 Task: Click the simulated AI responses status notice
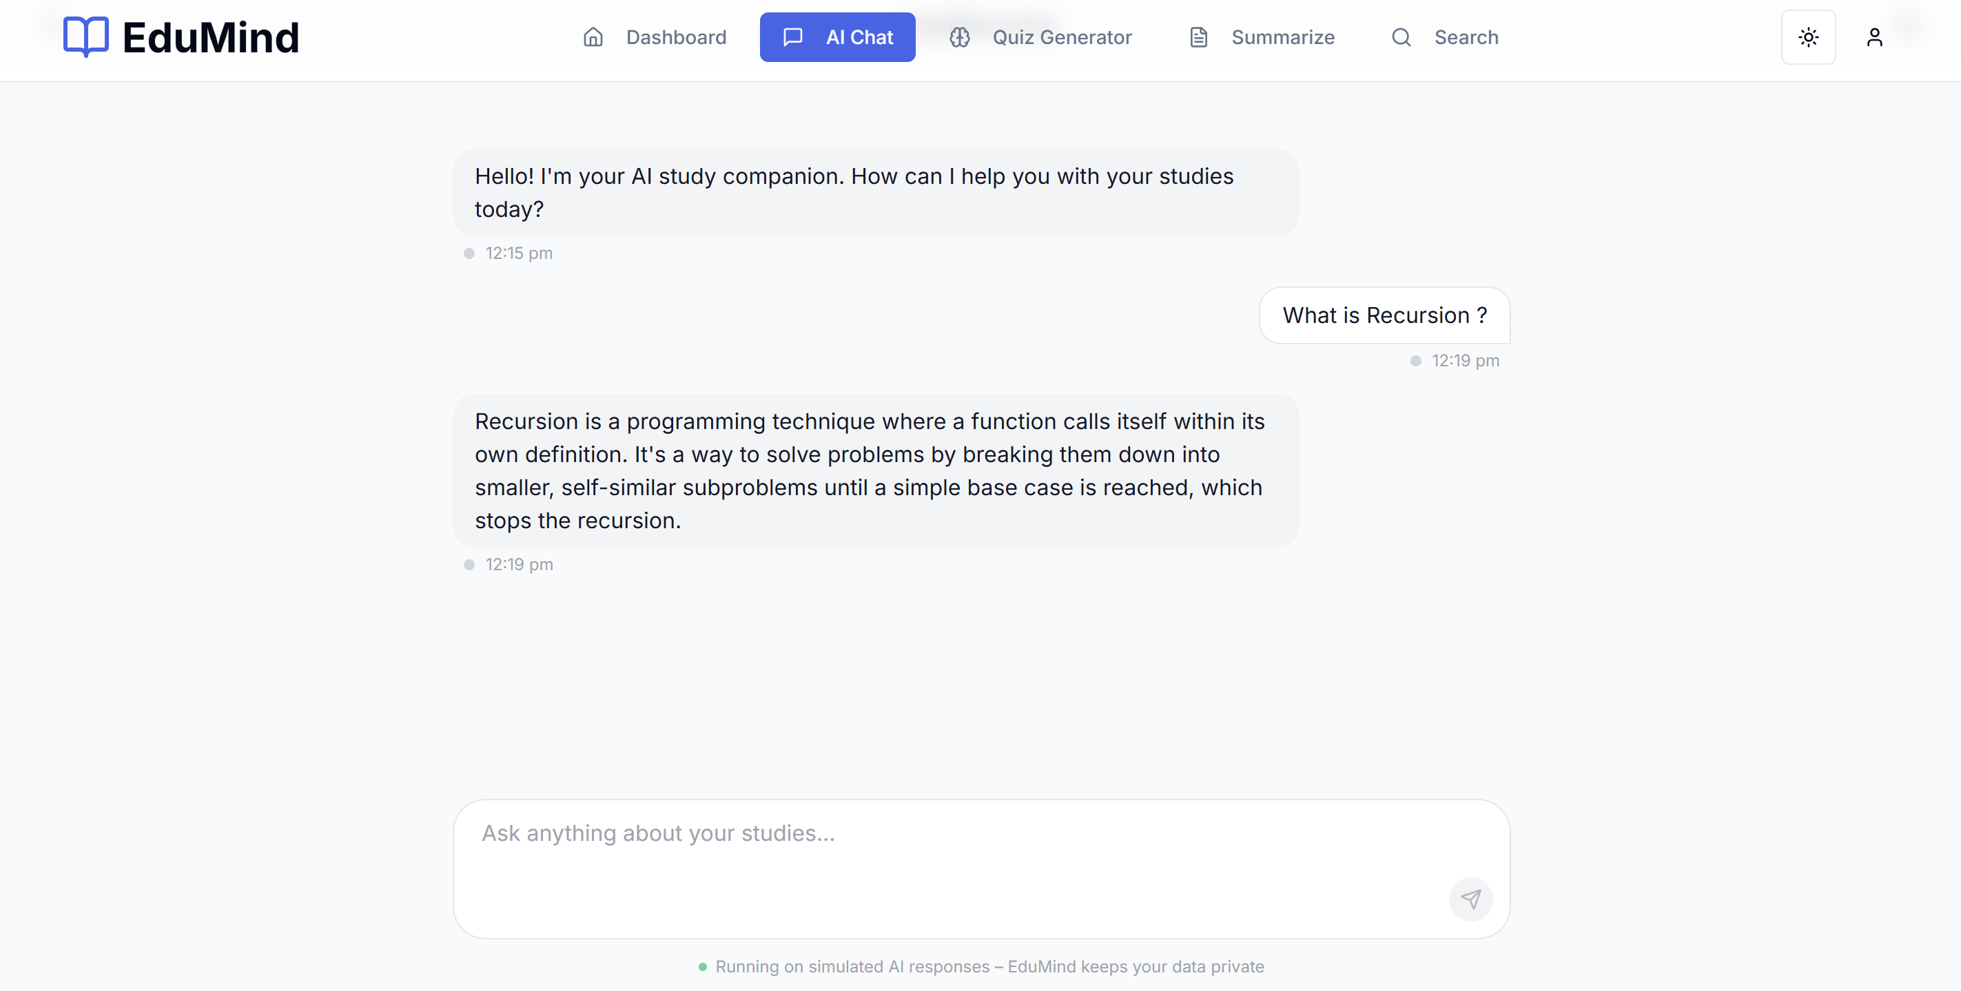[x=989, y=967]
